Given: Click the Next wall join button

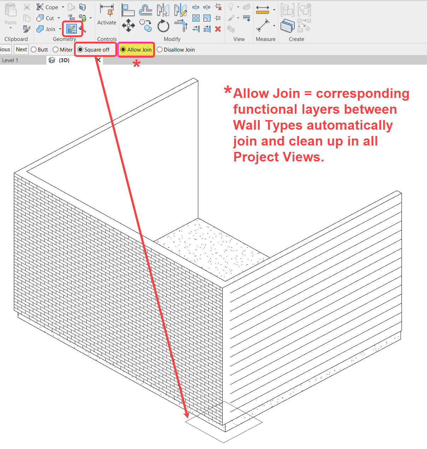Looking at the screenshot, I should tap(21, 49).
